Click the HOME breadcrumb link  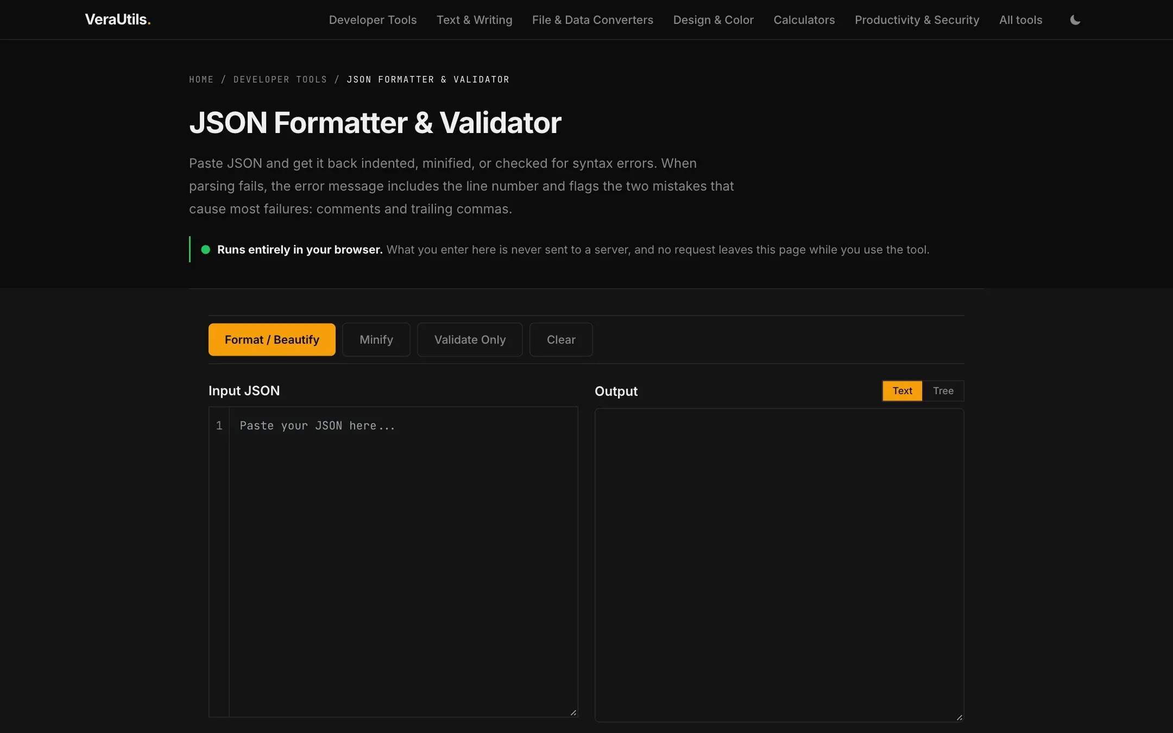pos(201,79)
